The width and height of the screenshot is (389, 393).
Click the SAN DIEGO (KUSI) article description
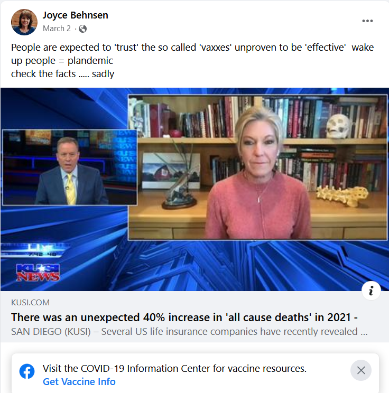tap(189, 332)
